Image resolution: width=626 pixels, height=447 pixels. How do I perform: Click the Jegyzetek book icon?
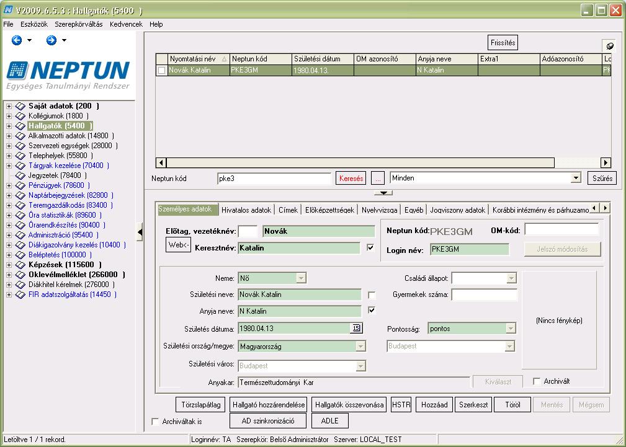point(20,175)
